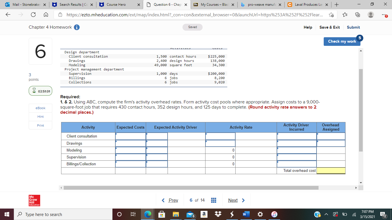Click Type here to search box
Viewport: 392px width, 220px height.
[x=63, y=214]
